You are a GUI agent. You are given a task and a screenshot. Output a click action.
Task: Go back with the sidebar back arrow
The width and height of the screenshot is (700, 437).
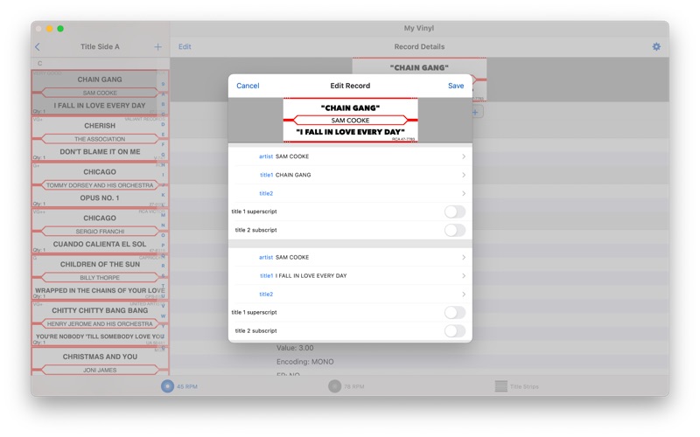[x=38, y=47]
